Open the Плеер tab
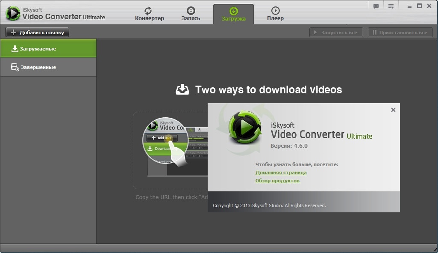 [275, 14]
